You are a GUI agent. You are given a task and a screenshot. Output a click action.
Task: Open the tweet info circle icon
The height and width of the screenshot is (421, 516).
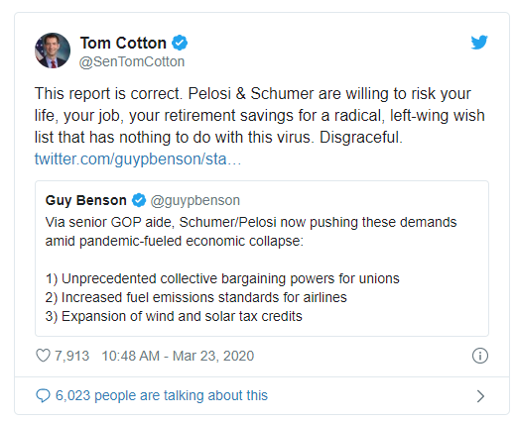click(480, 356)
